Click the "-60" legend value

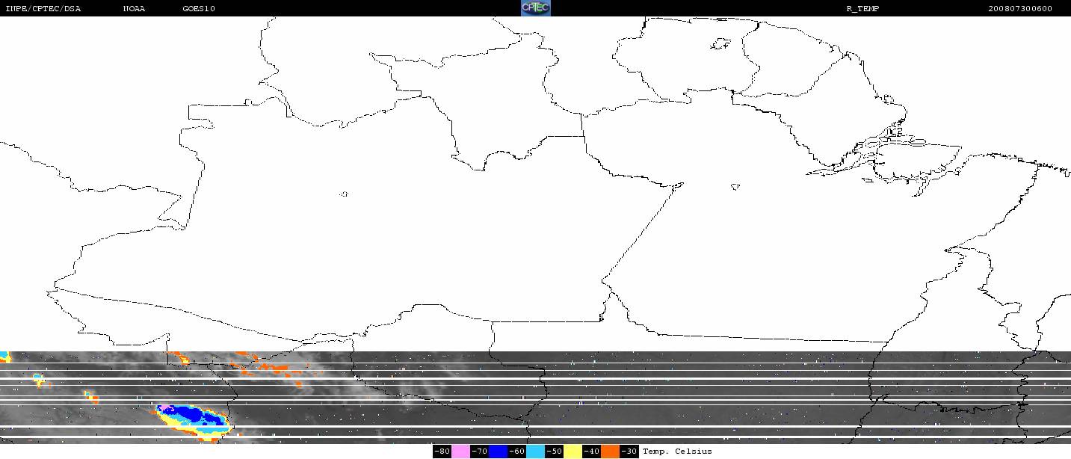[516, 452]
